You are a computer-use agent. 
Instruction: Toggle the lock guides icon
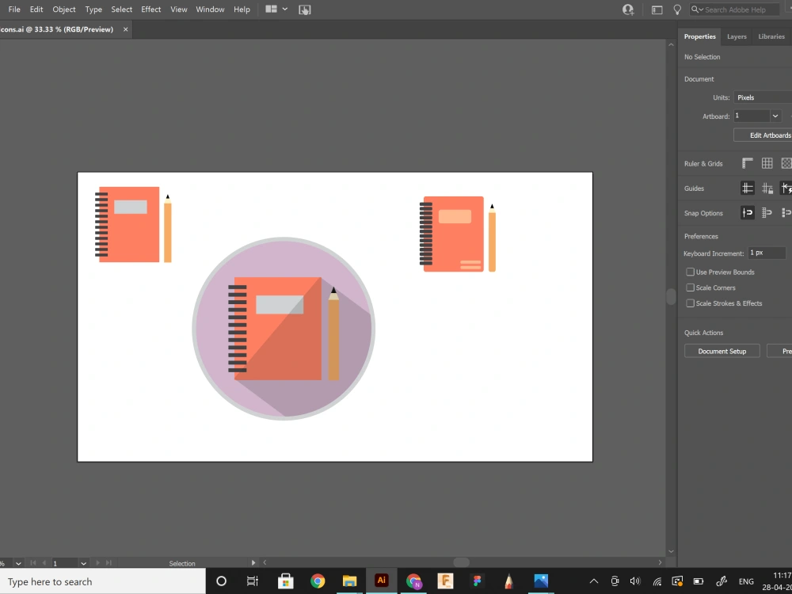(x=767, y=188)
